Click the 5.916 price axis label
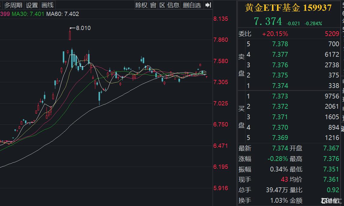 [221, 188]
